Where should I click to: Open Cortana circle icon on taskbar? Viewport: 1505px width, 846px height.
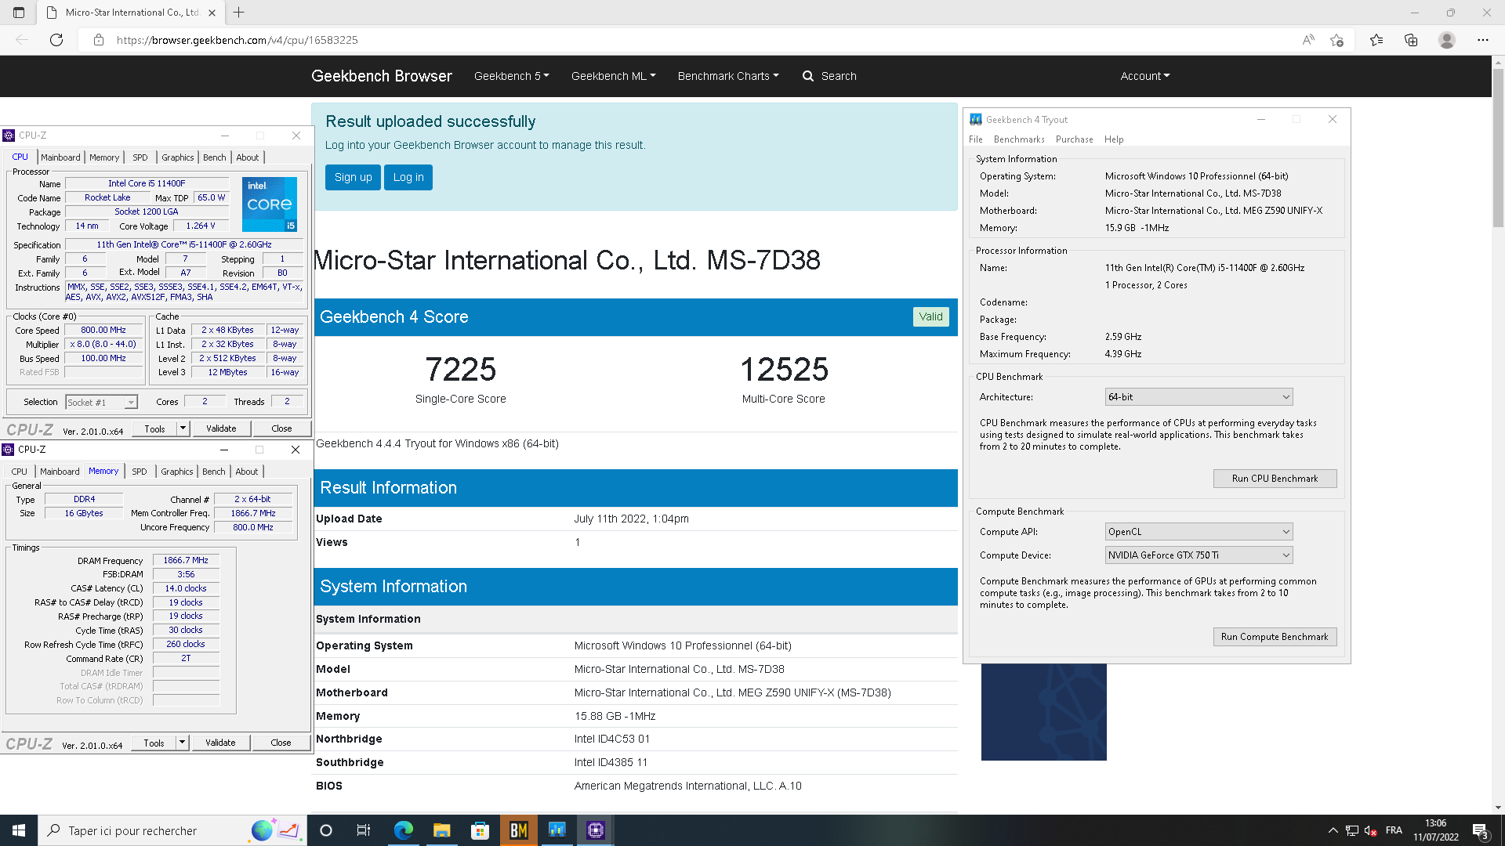click(x=326, y=830)
